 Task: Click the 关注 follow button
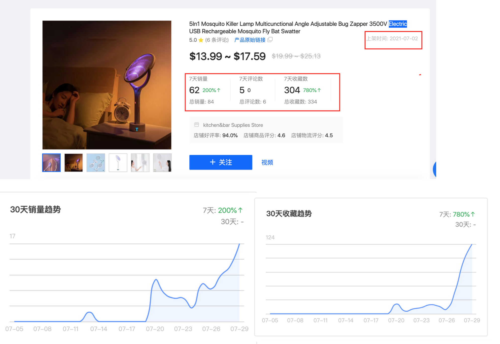click(x=221, y=162)
